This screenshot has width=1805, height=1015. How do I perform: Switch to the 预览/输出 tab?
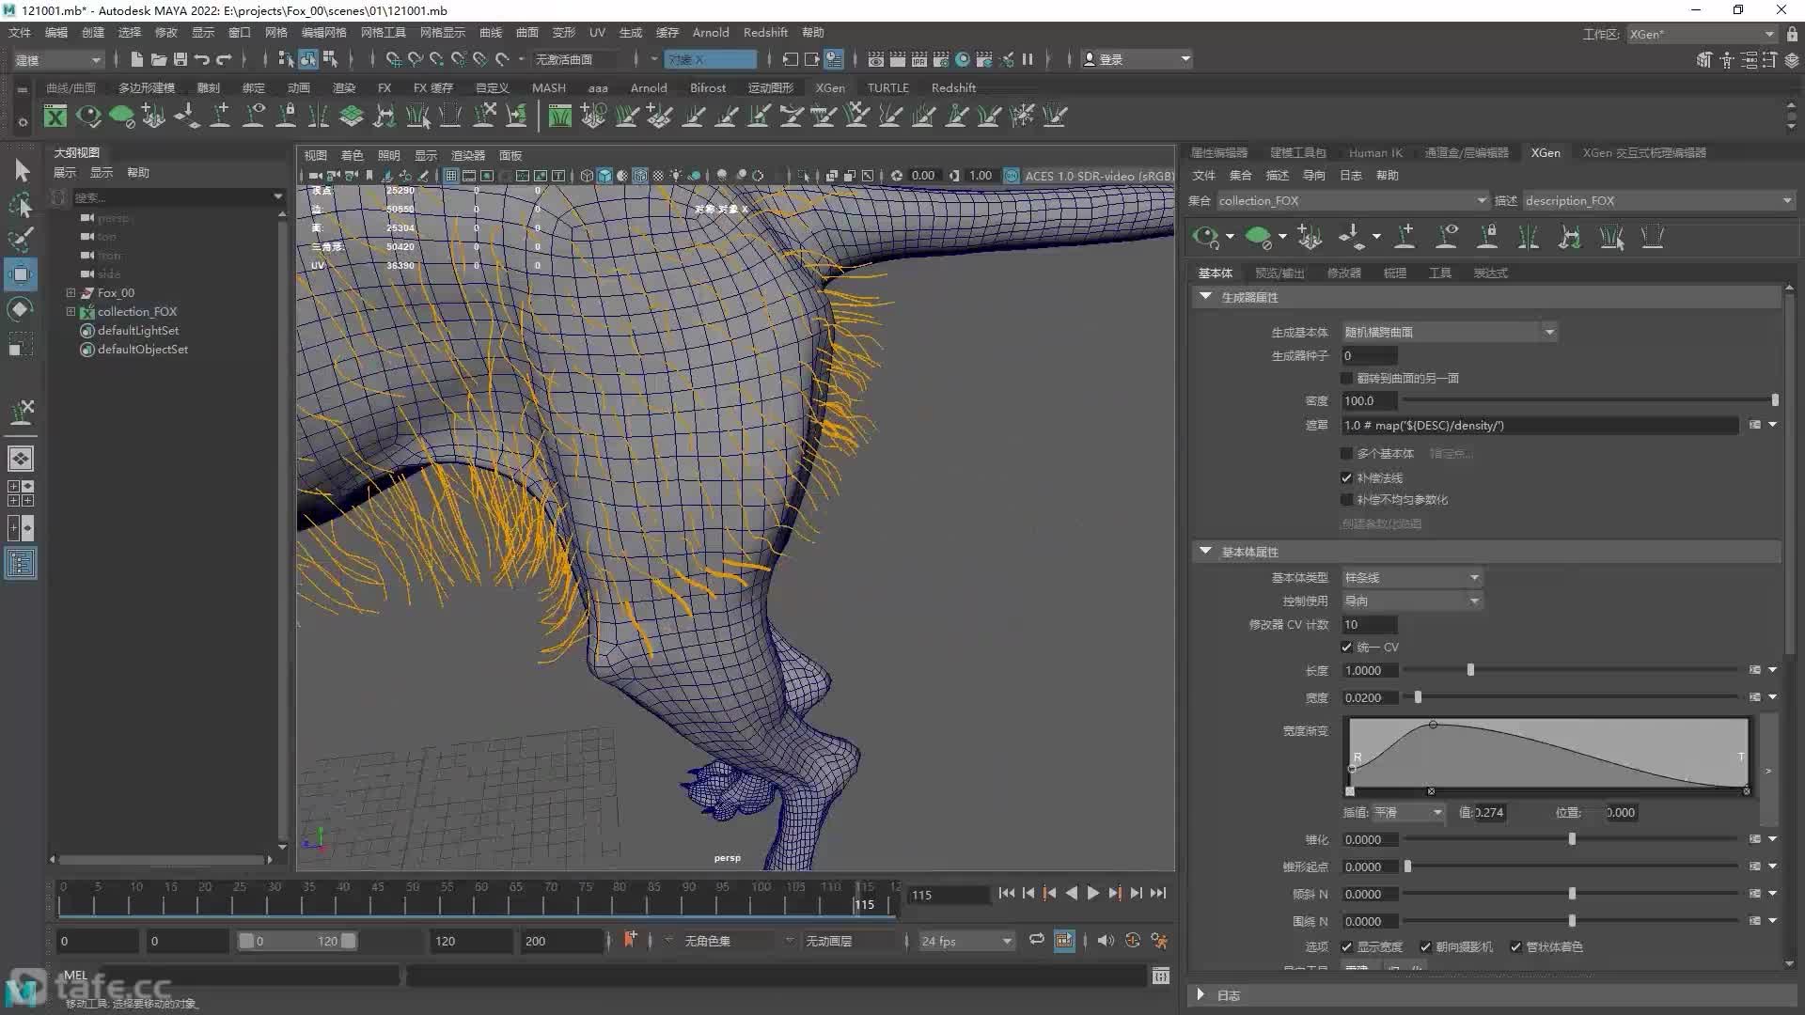(x=1279, y=273)
